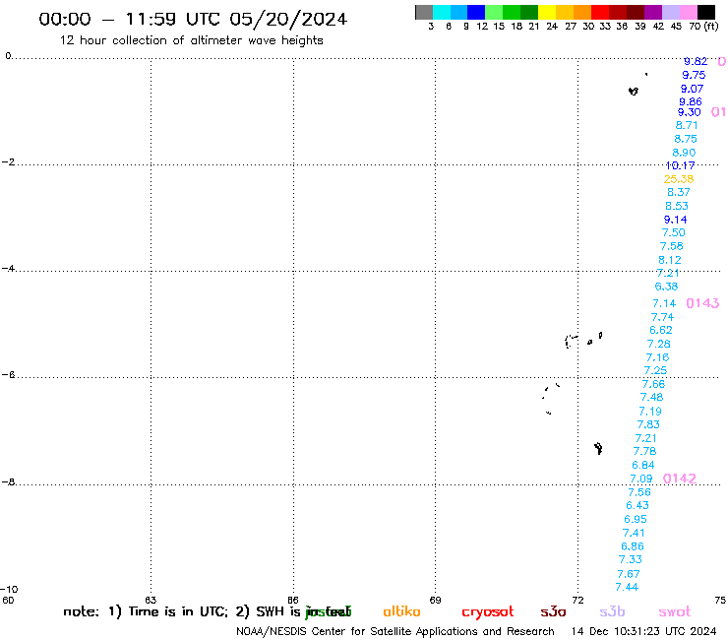Click the red 33 ft color swatch
The image size is (728, 640).
click(600, 12)
